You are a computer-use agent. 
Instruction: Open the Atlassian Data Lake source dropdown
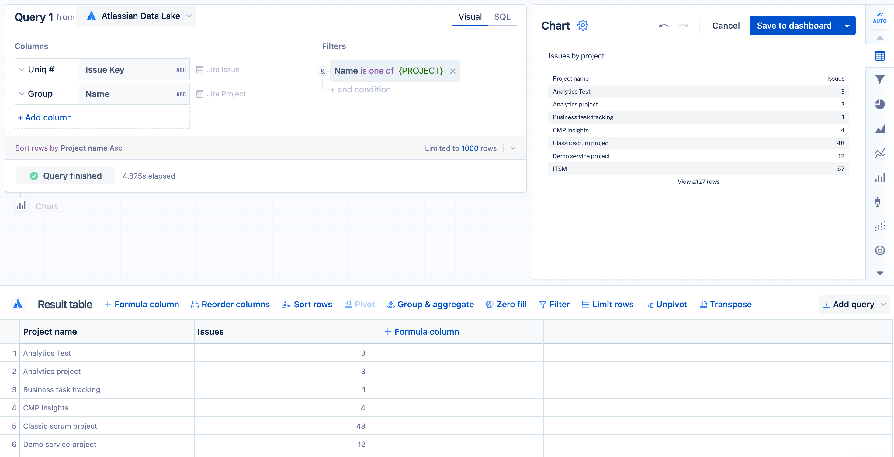click(x=136, y=16)
